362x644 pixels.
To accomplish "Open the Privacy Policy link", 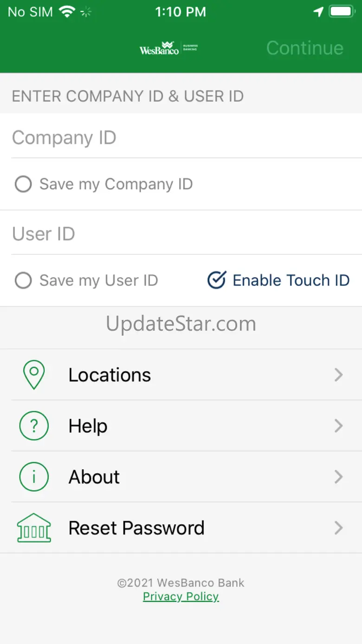I will click(x=181, y=597).
